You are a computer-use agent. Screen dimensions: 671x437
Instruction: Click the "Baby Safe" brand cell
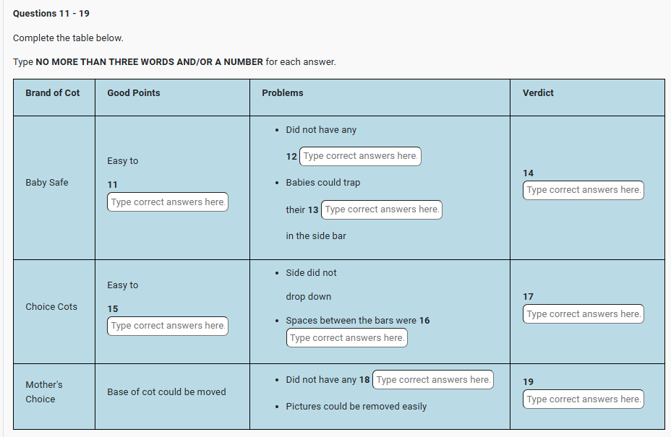pyautogui.click(x=47, y=183)
